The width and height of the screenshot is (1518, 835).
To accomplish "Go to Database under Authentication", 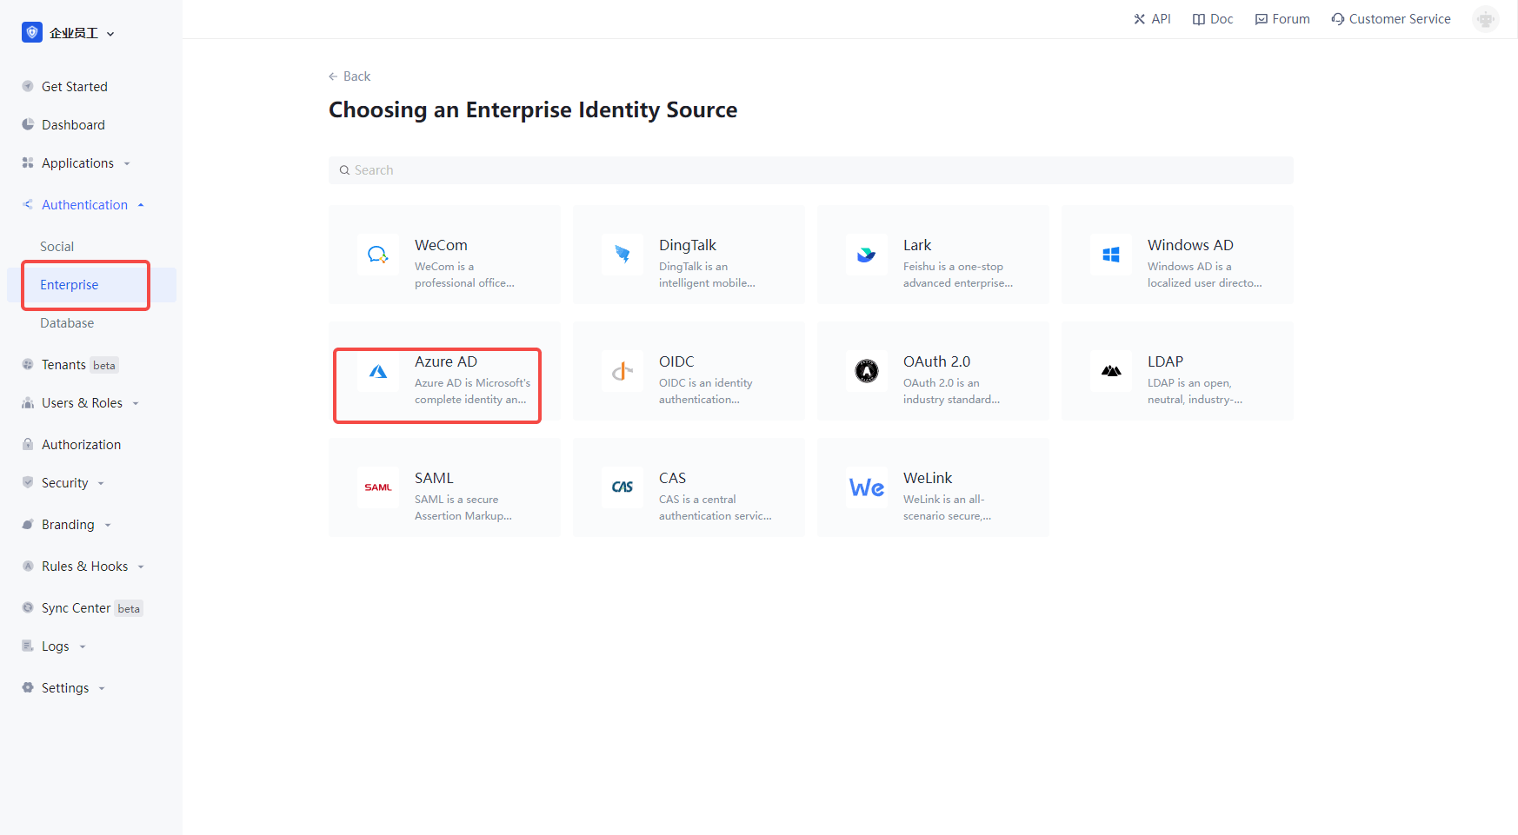I will coord(67,323).
